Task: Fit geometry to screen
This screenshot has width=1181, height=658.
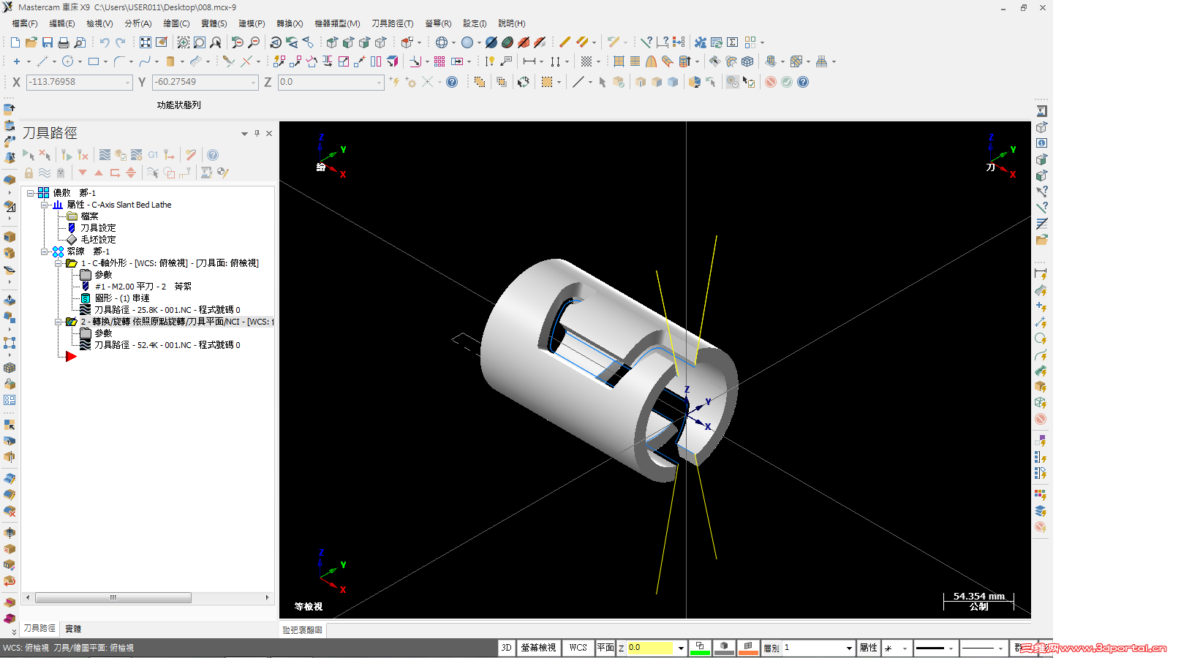Action: 146,42
